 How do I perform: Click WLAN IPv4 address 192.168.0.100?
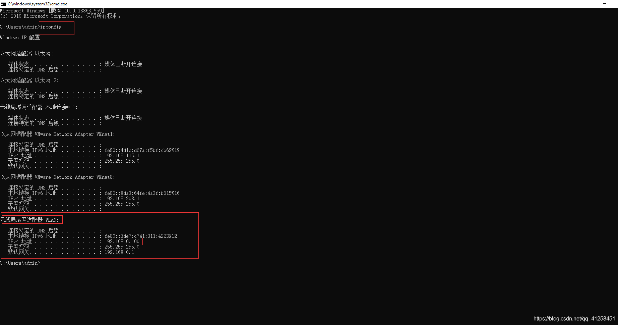click(x=122, y=241)
